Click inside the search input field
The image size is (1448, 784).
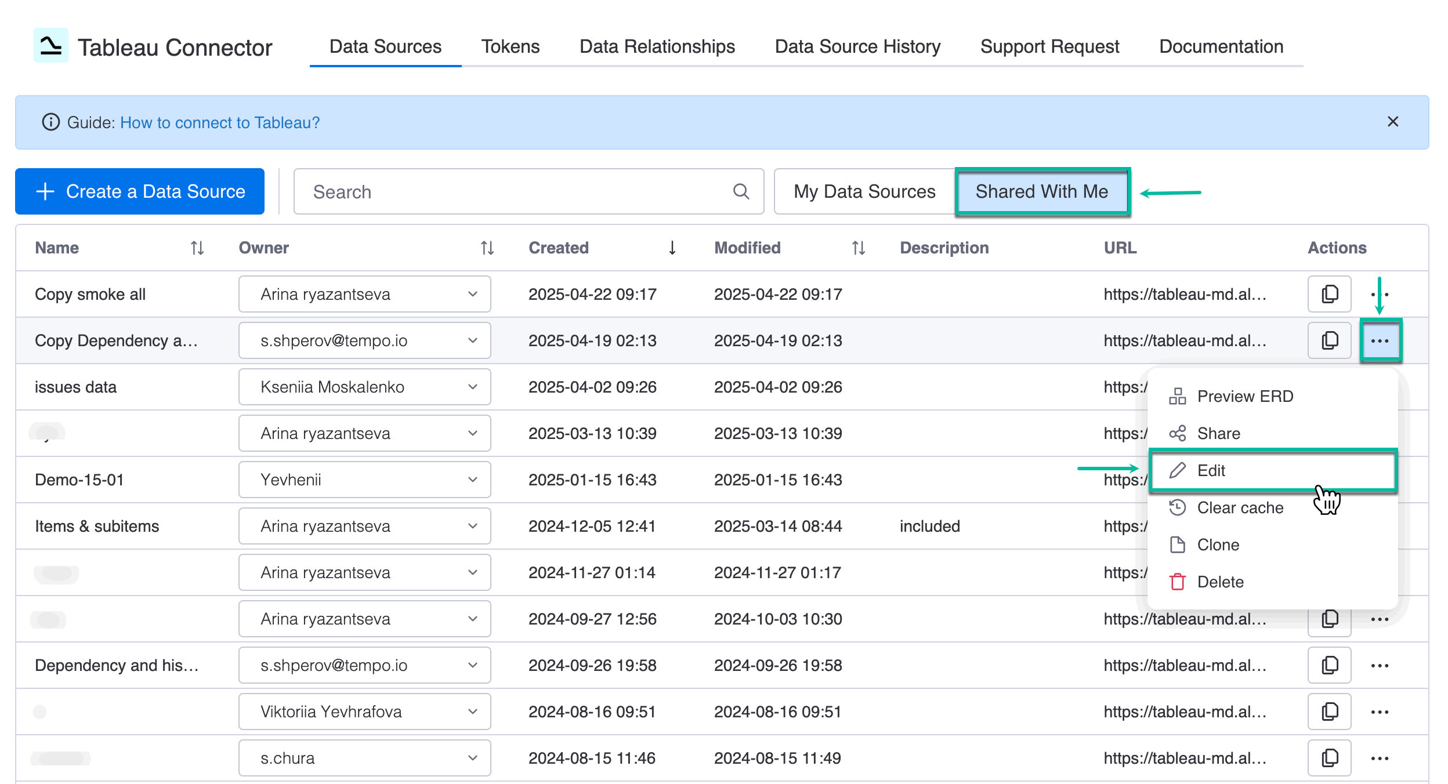pos(464,191)
